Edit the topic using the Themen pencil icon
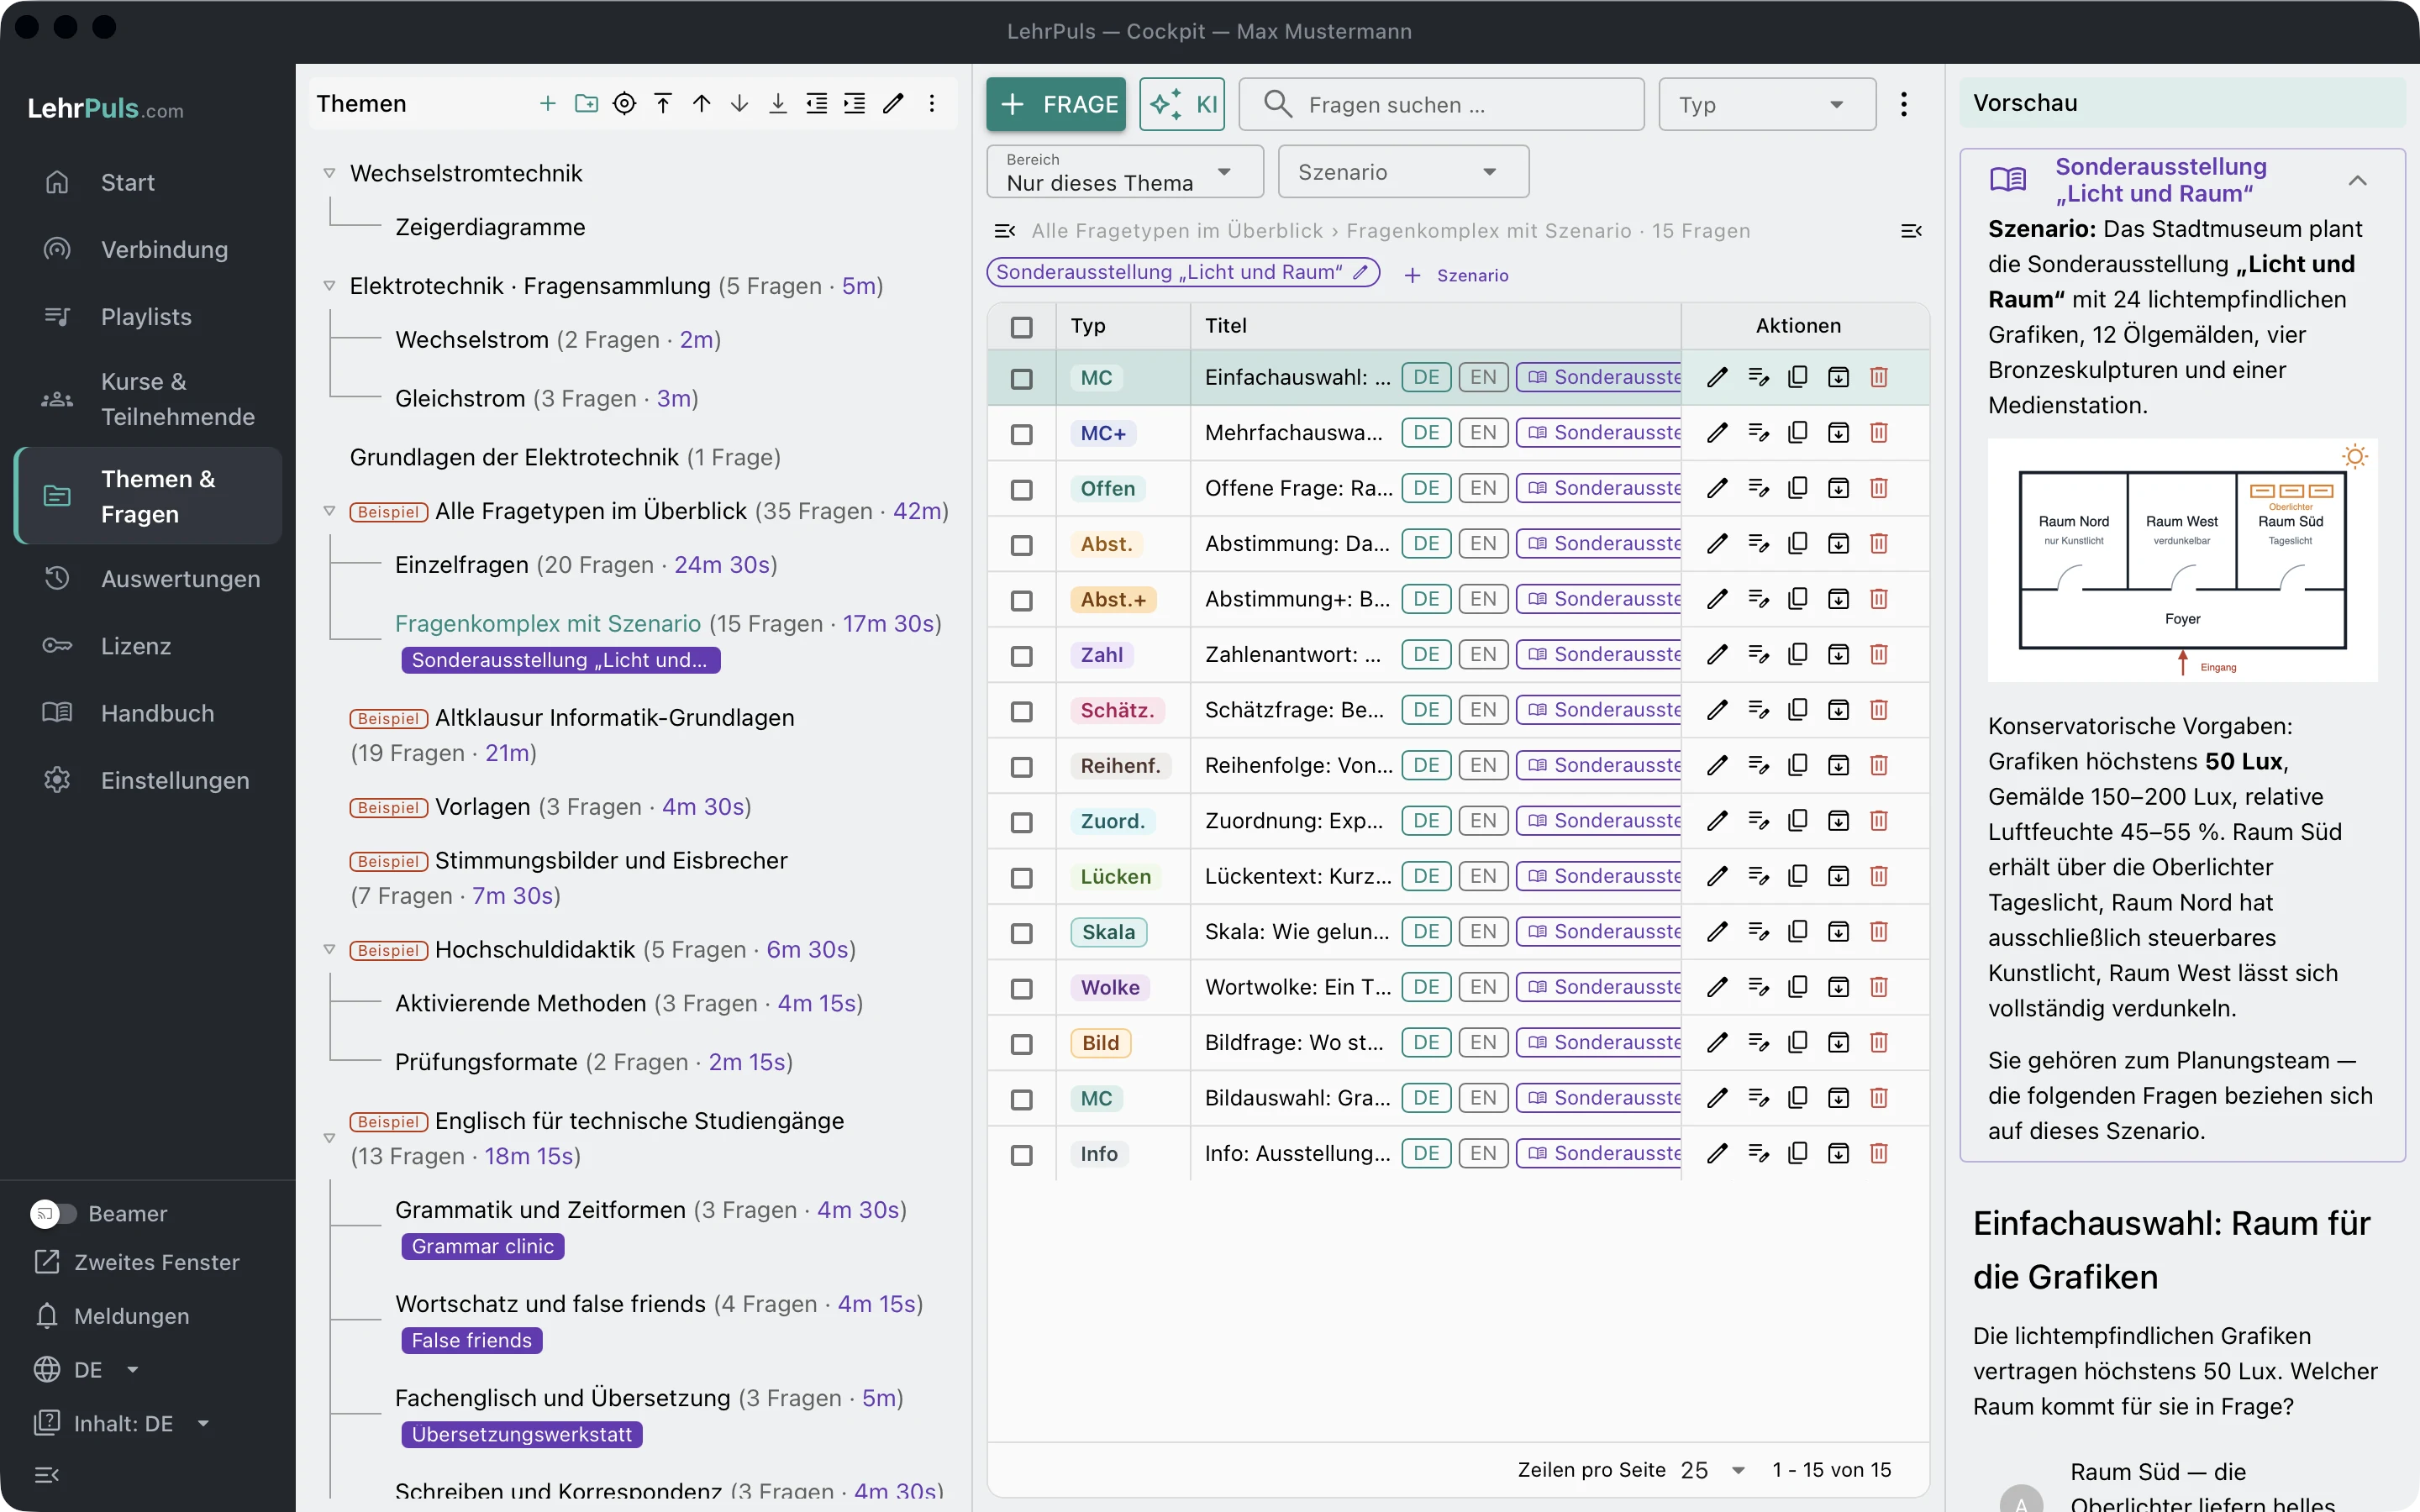Screen dimensions: 2420x1512 point(894,104)
